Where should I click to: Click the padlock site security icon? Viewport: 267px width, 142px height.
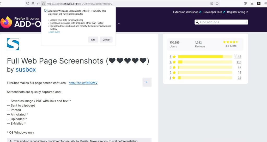33,3
